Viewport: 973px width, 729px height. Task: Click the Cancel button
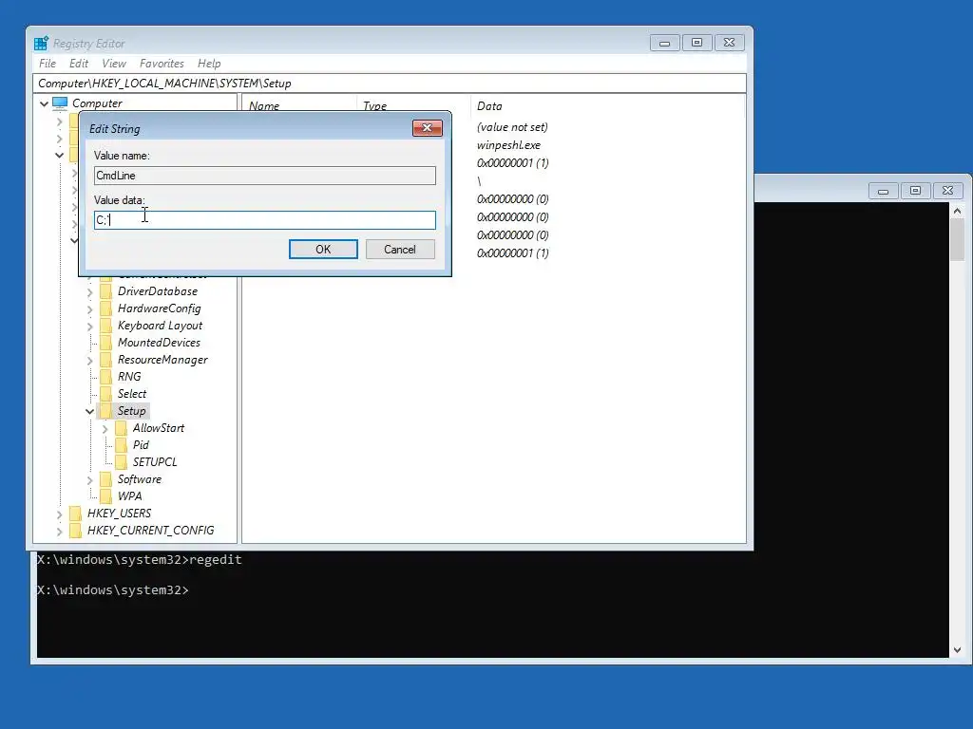pyautogui.click(x=400, y=250)
